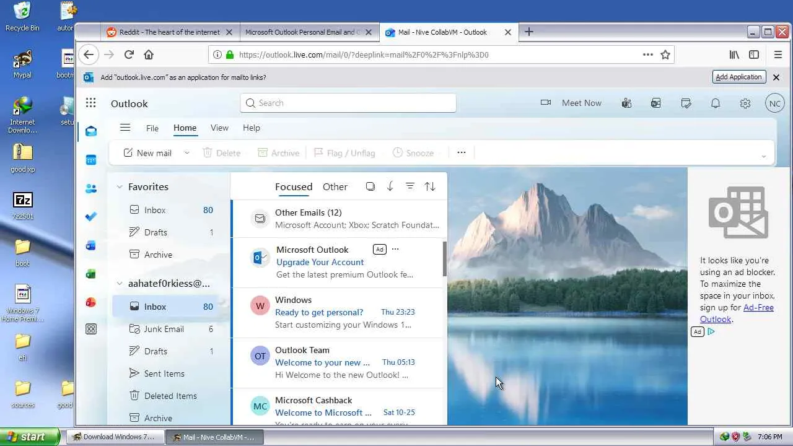The image size is (793, 446).
Task: Open People in the Outlook left rail
Action: point(91,188)
